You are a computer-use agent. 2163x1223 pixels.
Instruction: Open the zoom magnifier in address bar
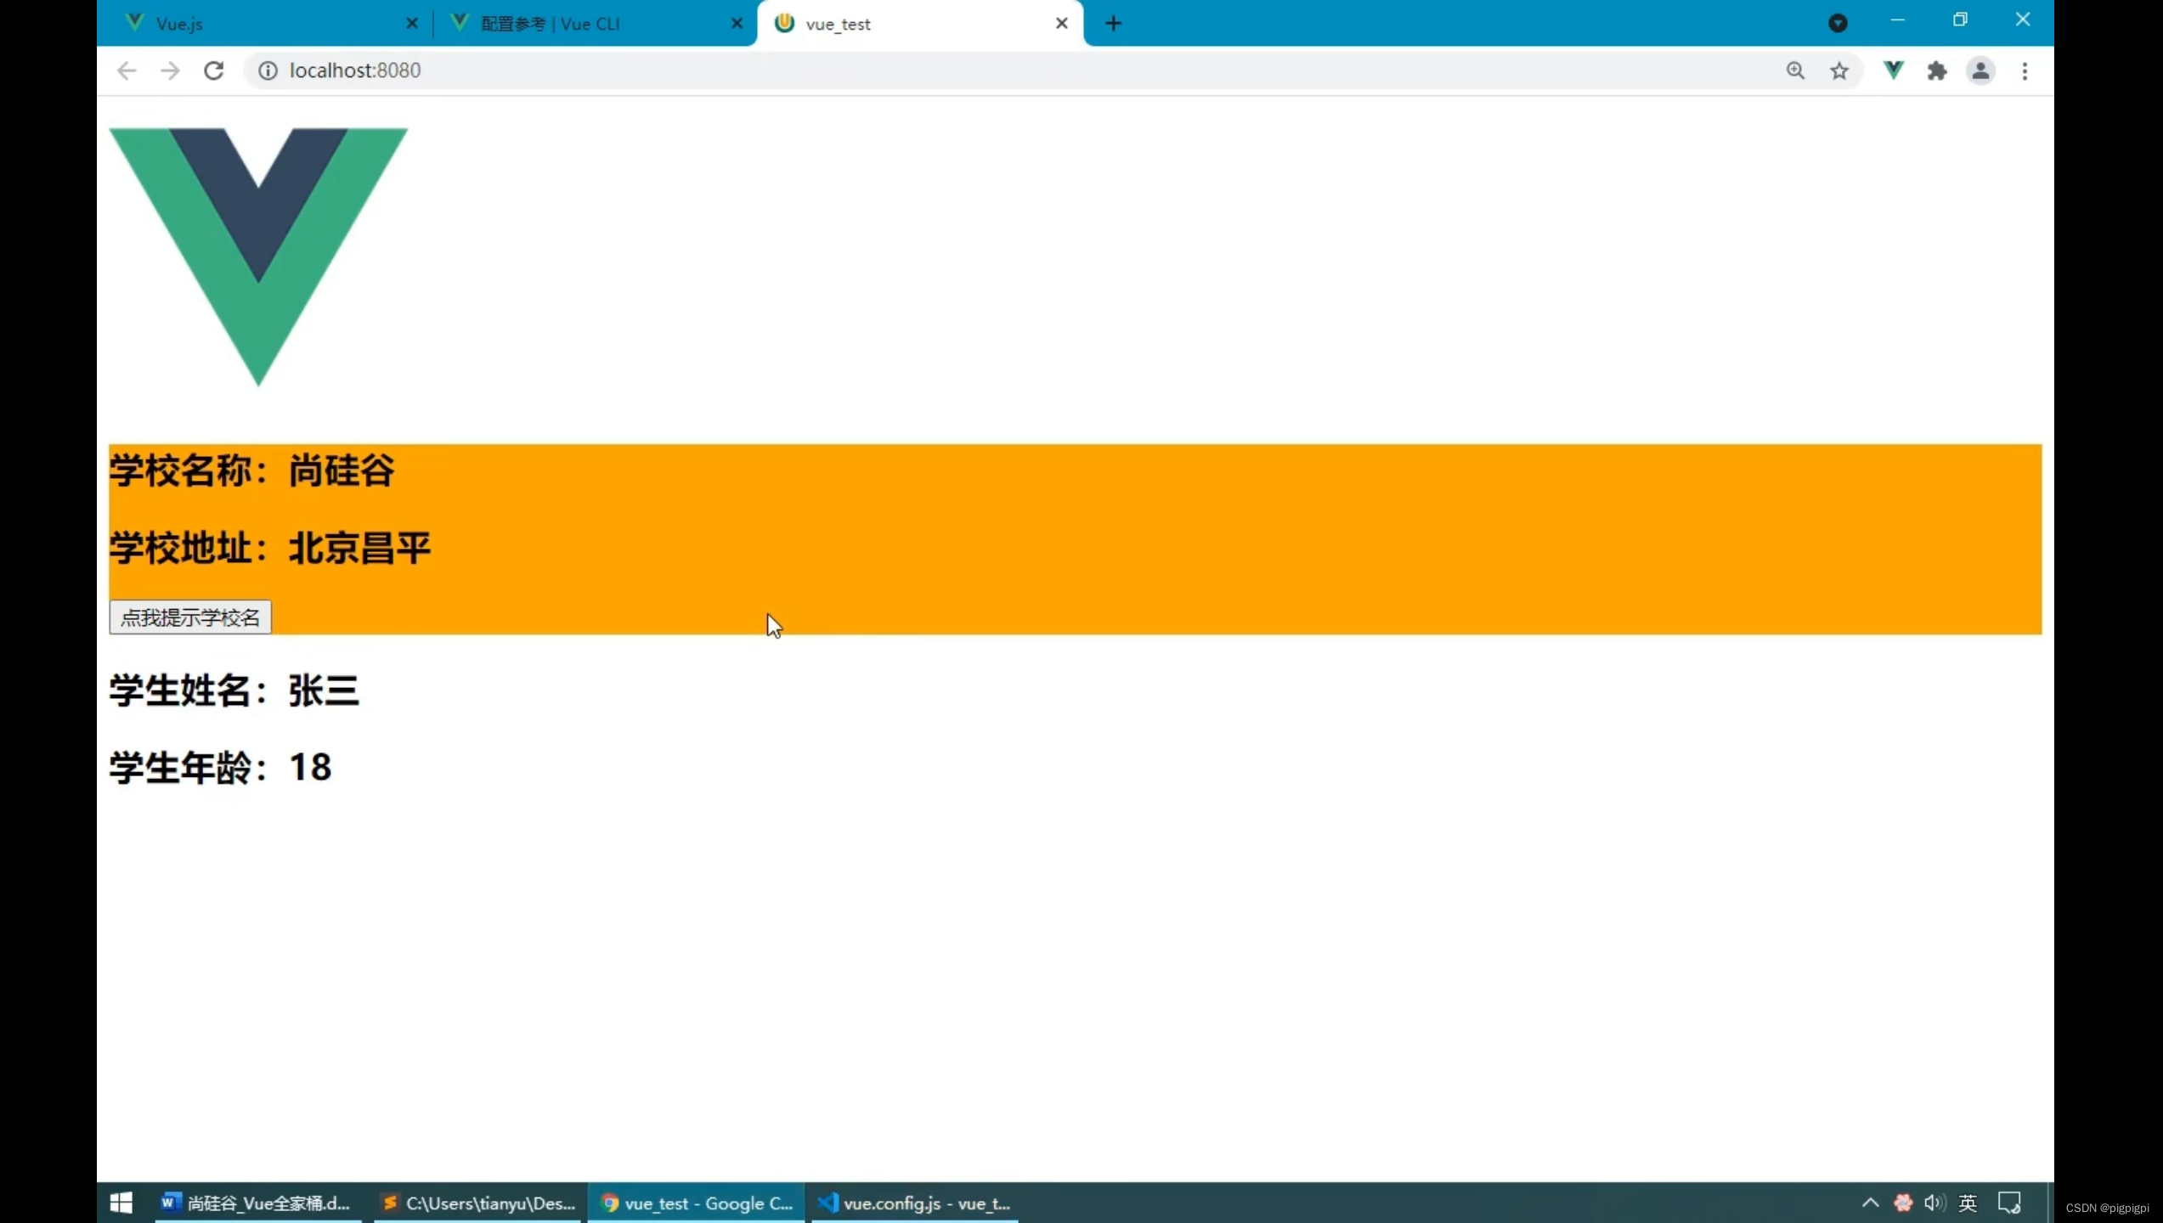1795,70
